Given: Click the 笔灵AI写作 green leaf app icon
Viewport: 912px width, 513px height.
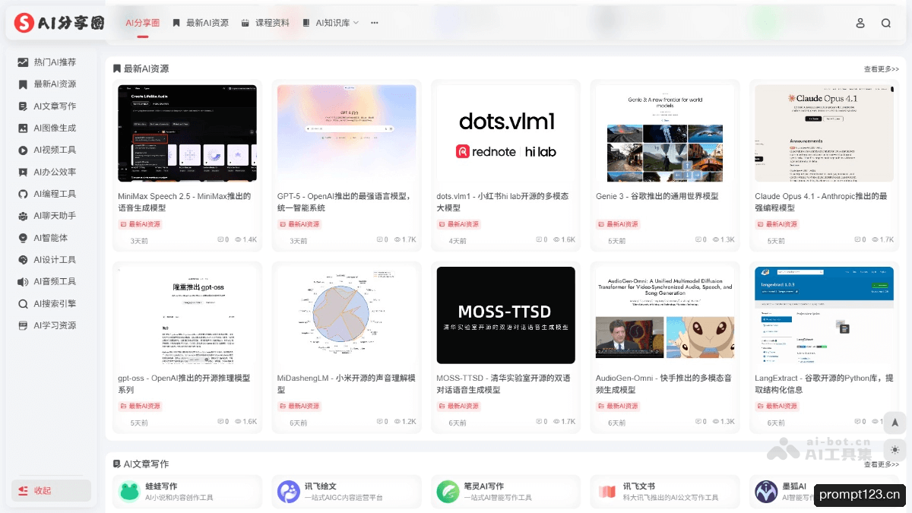Looking at the screenshot, I should point(448,492).
